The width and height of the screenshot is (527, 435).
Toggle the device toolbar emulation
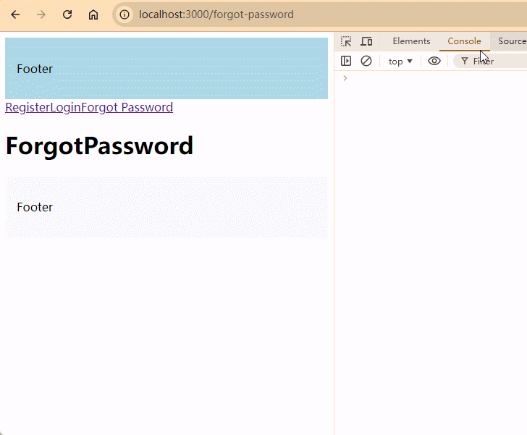coord(366,41)
